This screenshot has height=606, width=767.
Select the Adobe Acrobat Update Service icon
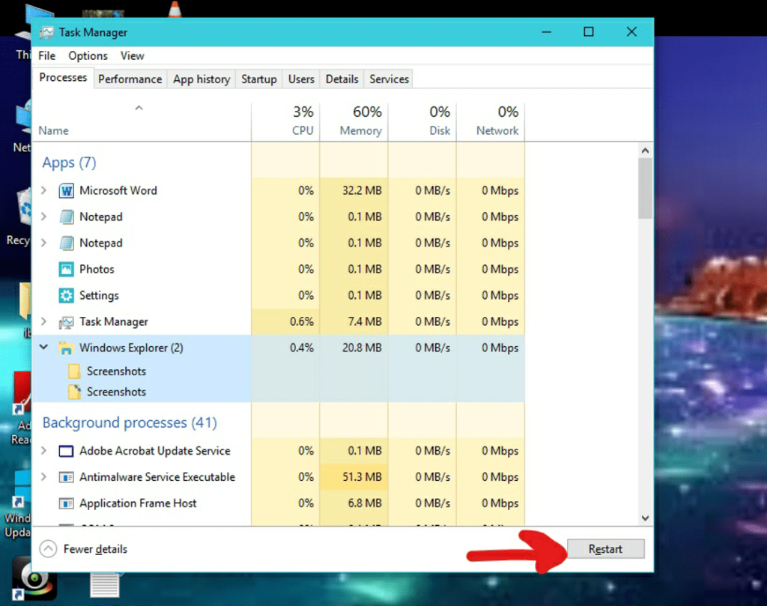[x=66, y=451]
